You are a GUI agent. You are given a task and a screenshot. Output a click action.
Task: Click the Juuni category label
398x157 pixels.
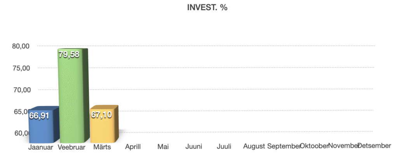point(194,147)
